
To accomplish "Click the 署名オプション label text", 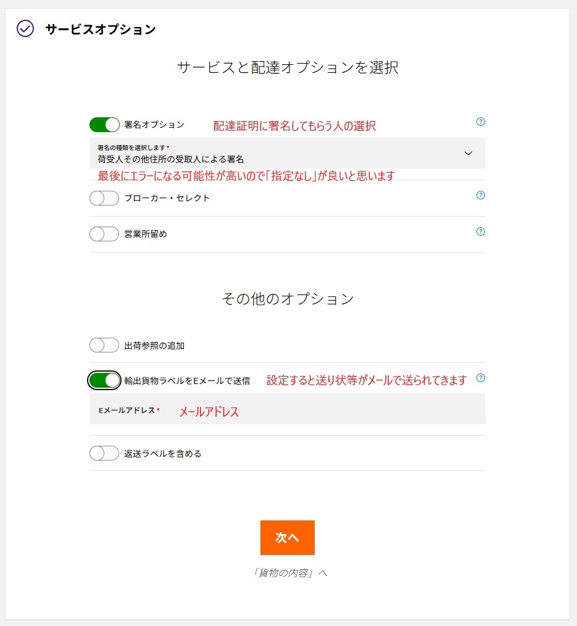I will 154,125.
